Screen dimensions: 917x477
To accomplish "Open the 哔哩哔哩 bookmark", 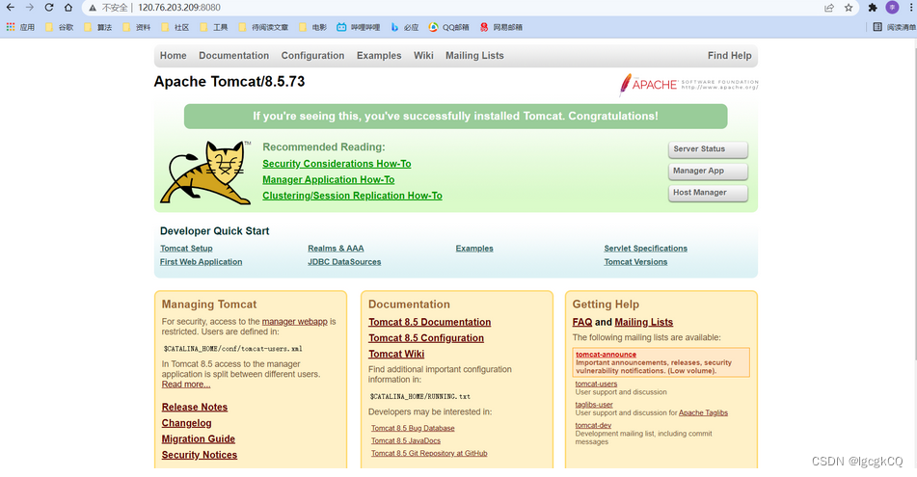I will pyautogui.click(x=359, y=27).
